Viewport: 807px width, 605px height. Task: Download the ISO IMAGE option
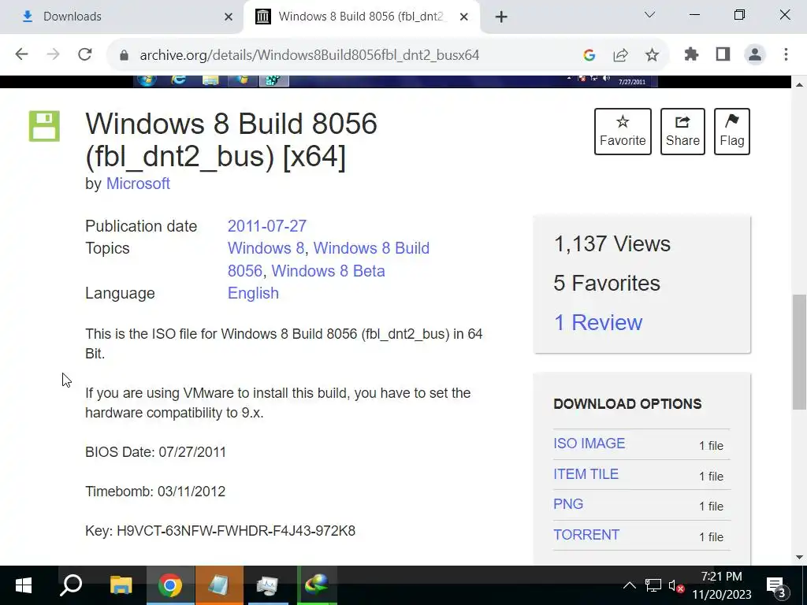point(589,444)
